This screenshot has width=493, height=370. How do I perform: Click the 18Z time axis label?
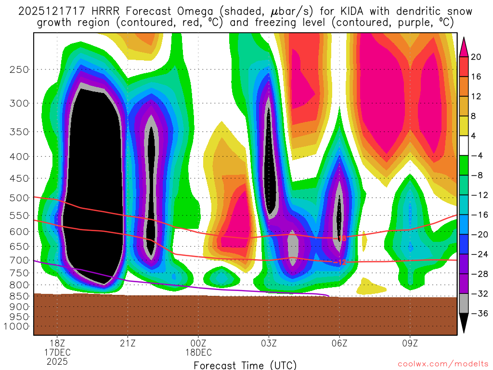pos(57,343)
